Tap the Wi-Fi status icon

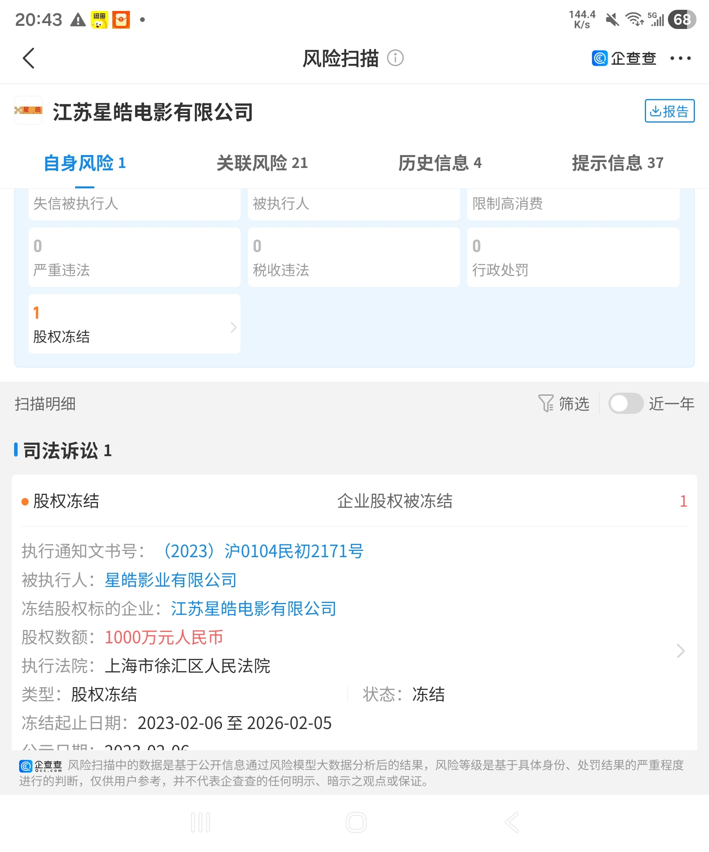tap(634, 20)
